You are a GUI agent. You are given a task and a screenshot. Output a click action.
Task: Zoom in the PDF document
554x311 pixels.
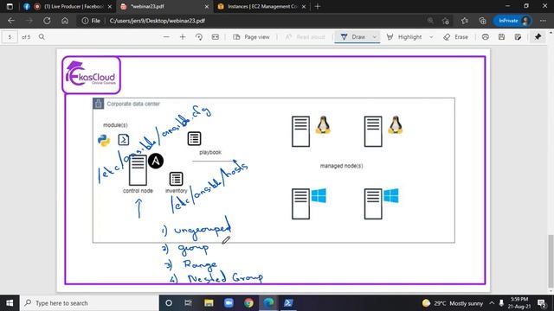point(183,37)
